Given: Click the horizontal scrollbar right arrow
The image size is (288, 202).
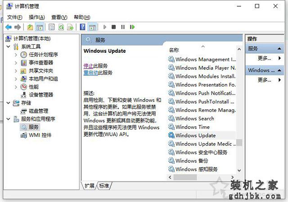Looking at the screenshot, I should pyautogui.click(x=233, y=177).
